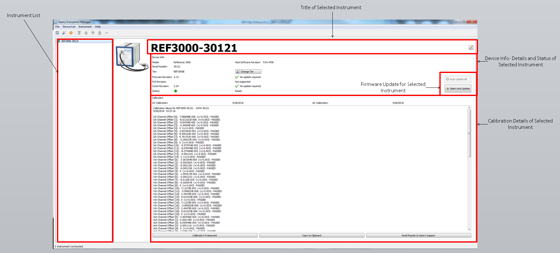This screenshot has width=560, height=253.
Task: Click the calibration log scroll-up arrow
Action: tap(469, 108)
